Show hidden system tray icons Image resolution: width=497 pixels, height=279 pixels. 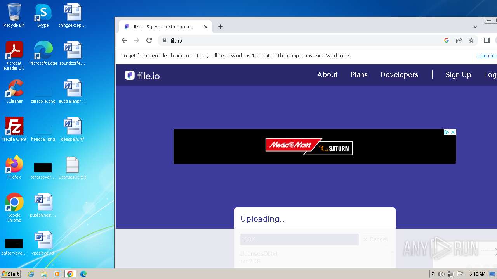(x=433, y=274)
